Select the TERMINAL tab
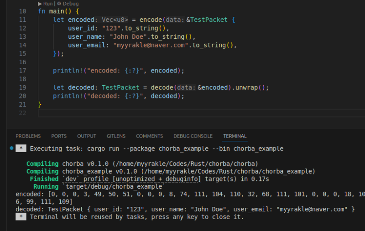Screen dimensions: 365x231 235,136
